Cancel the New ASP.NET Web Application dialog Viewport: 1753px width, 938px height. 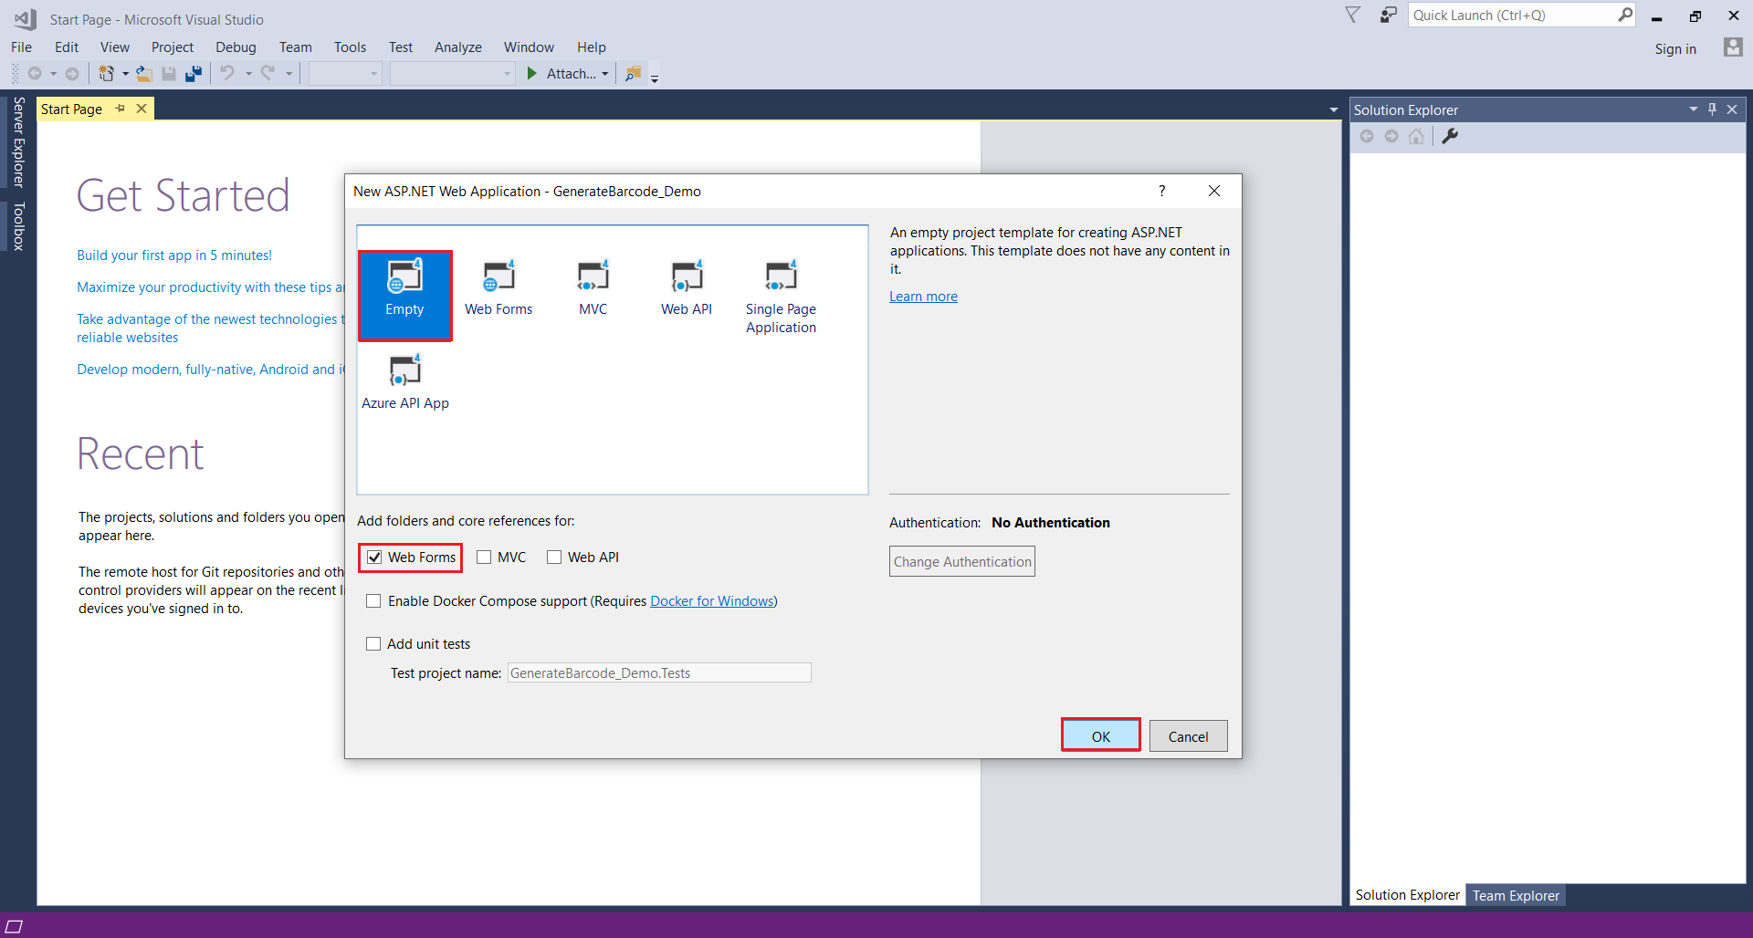point(1189,736)
